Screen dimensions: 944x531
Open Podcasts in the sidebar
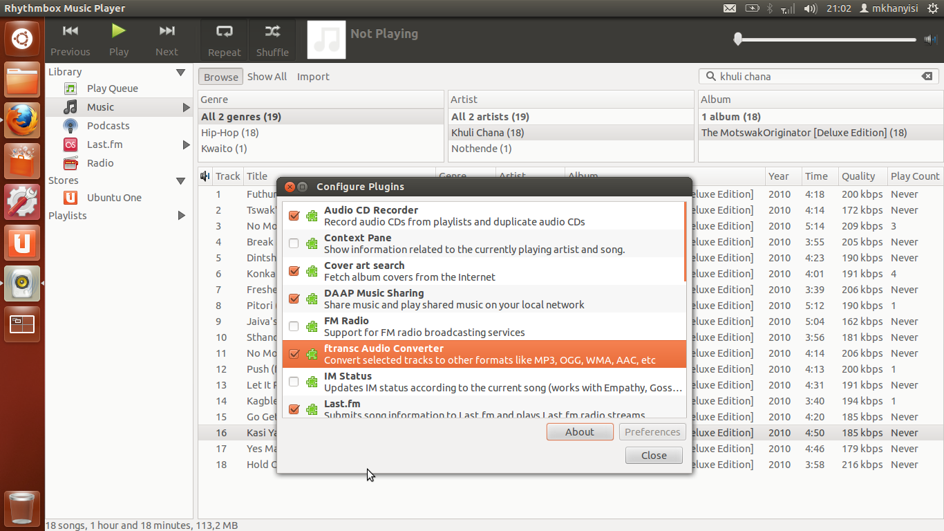click(x=108, y=126)
